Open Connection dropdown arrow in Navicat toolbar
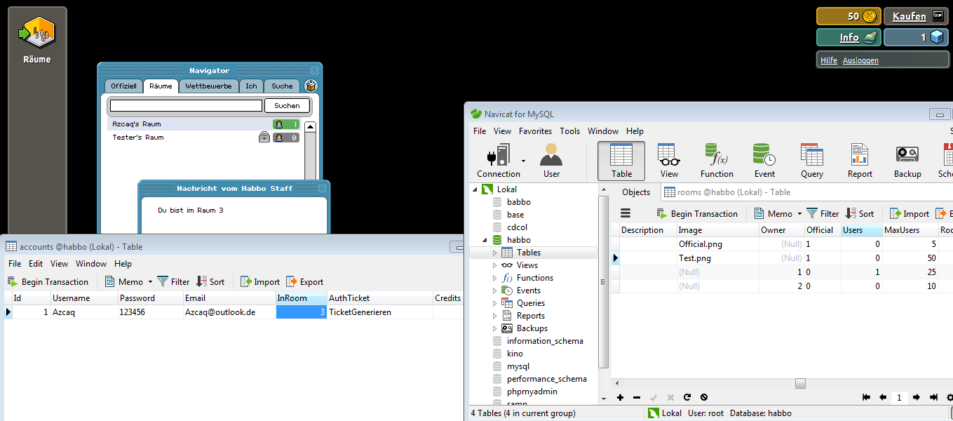This screenshot has height=421, width=953. [523, 161]
